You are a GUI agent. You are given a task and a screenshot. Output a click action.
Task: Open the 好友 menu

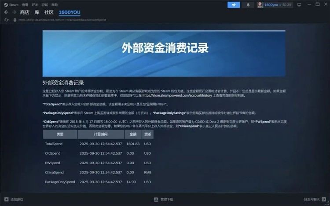point(35,5)
